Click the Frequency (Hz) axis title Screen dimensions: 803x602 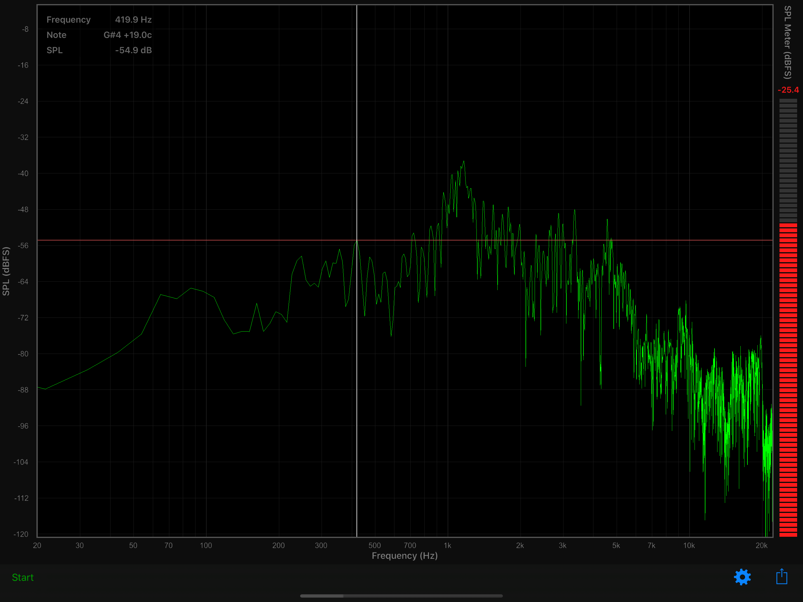pyautogui.click(x=404, y=556)
